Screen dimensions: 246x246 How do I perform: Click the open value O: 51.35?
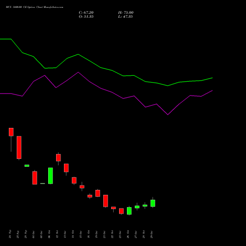[86, 17]
